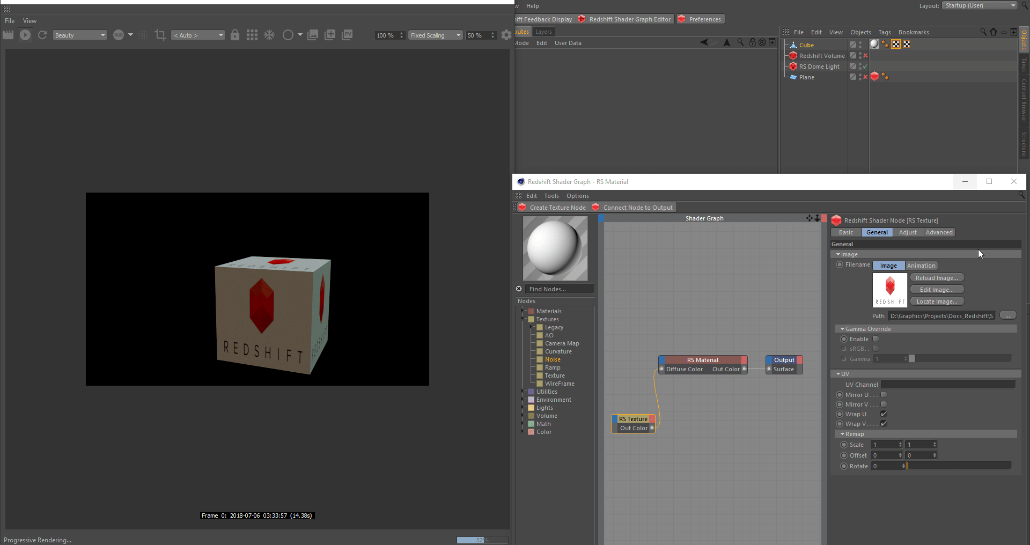Select the crop render region icon
Image resolution: width=1030 pixels, height=545 pixels.
click(x=160, y=35)
